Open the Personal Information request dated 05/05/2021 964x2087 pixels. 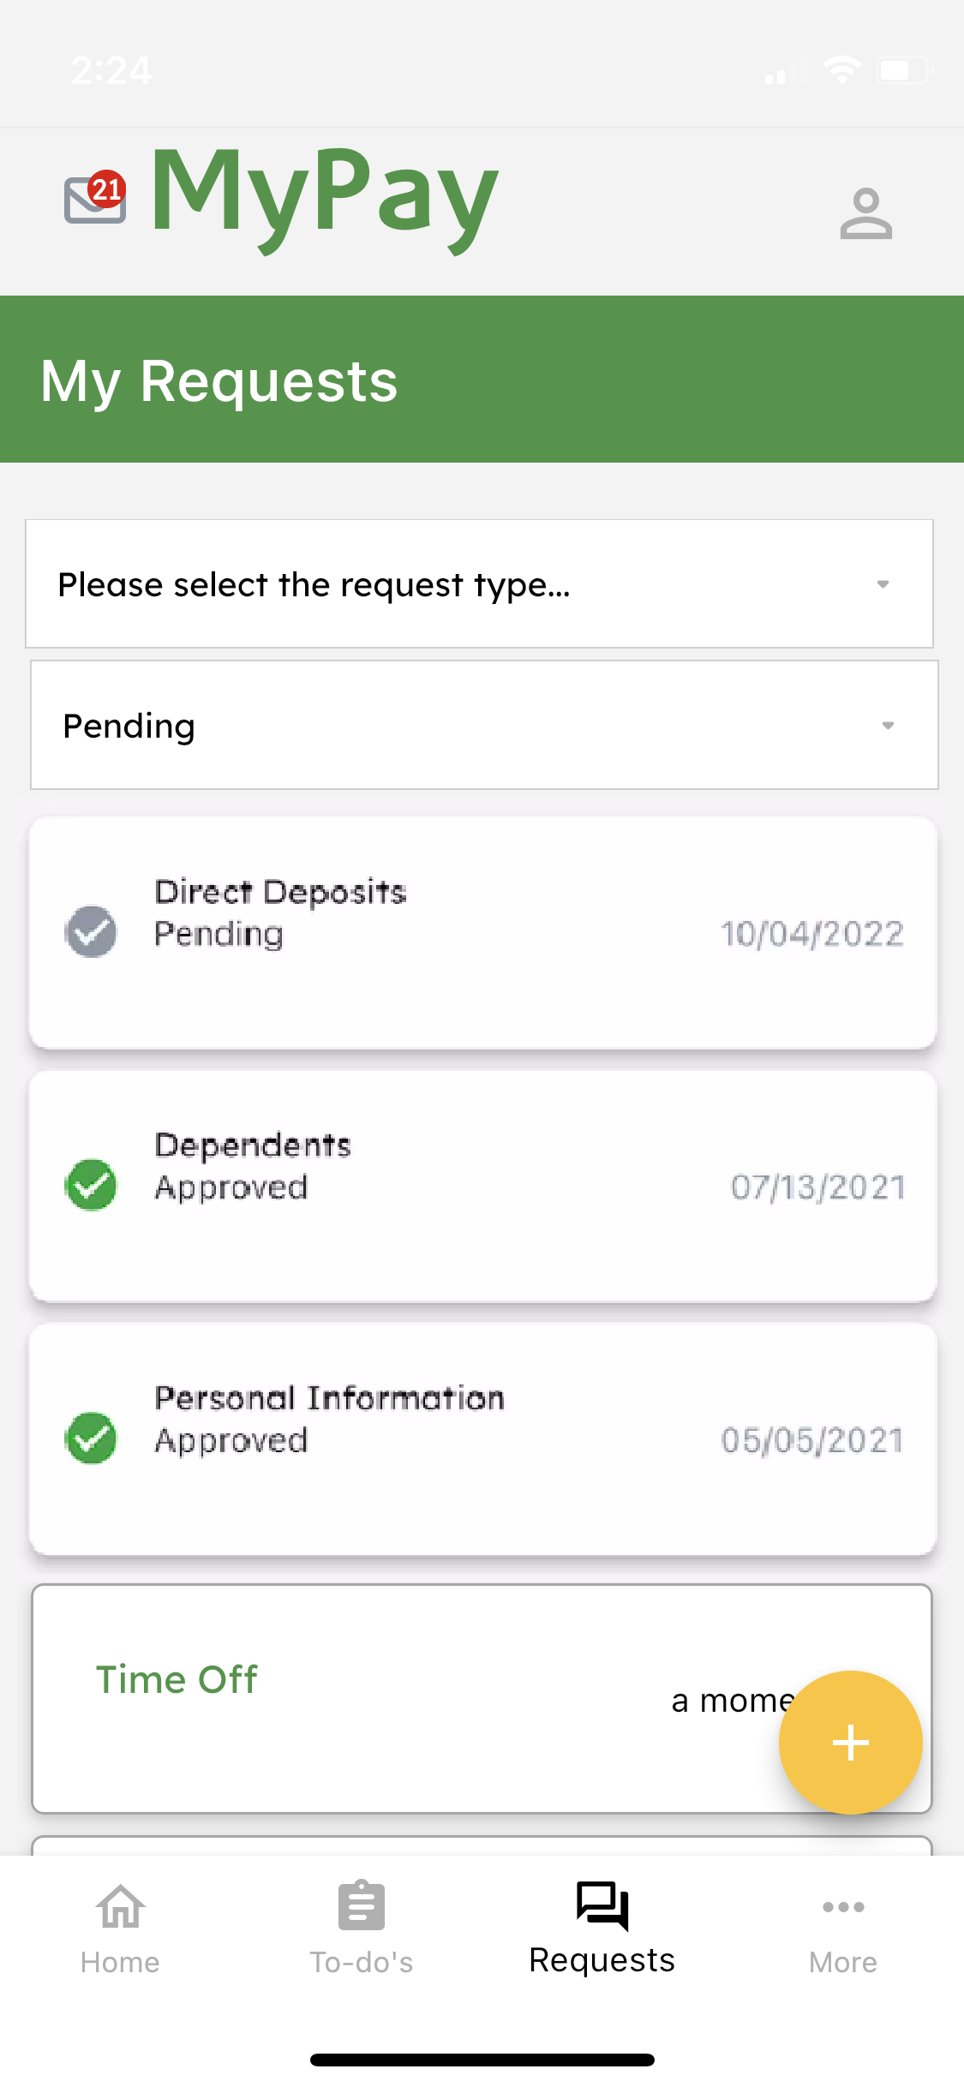click(x=482, y=1438)
